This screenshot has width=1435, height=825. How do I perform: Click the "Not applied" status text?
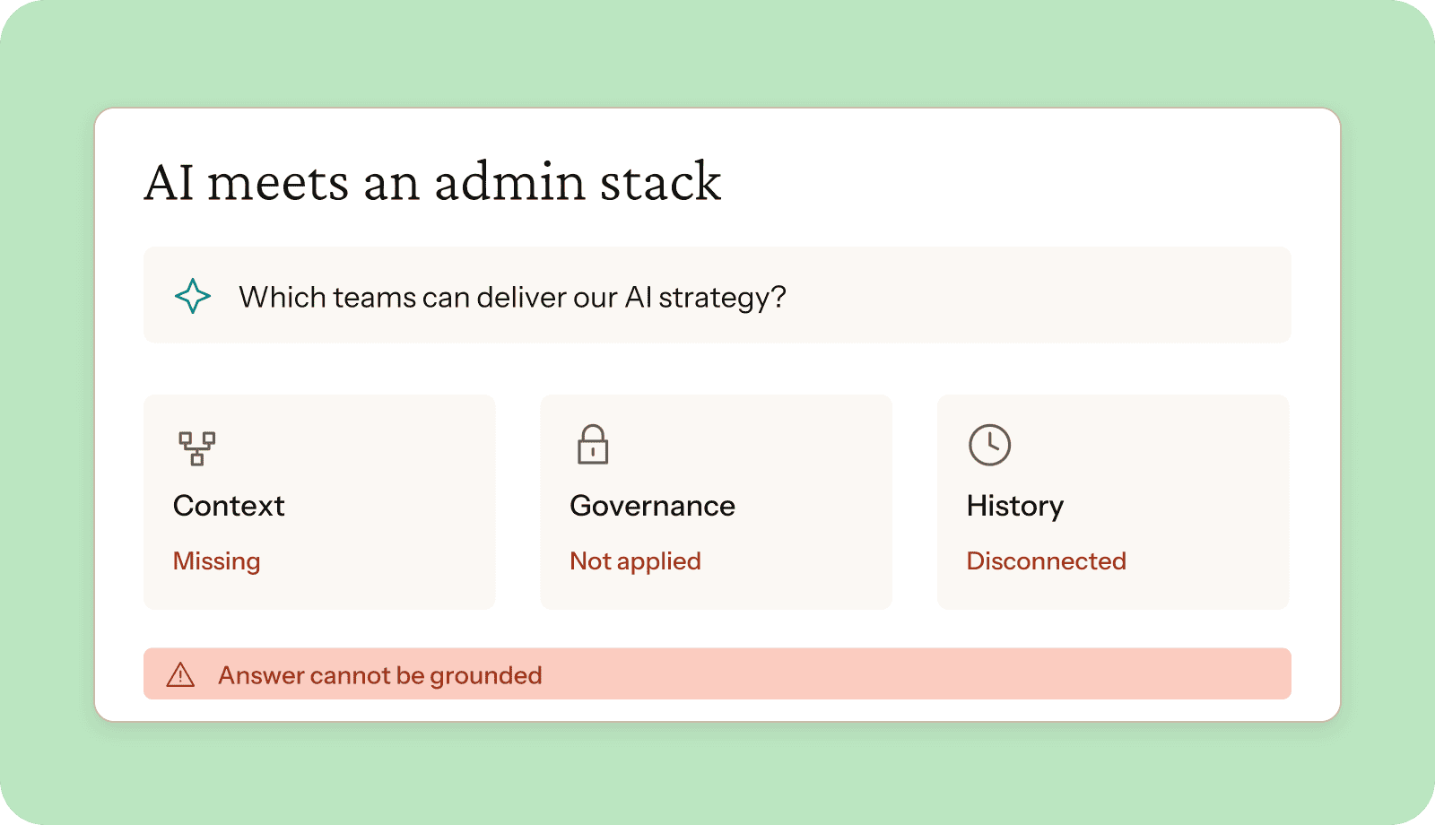[635, 561]
